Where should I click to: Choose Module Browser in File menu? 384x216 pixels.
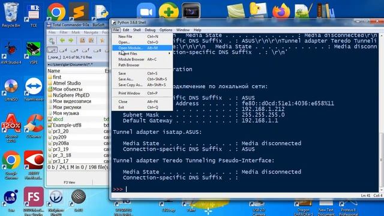[142, 59]
